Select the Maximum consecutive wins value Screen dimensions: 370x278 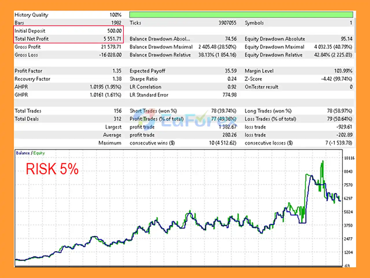(x=223, y=143)
